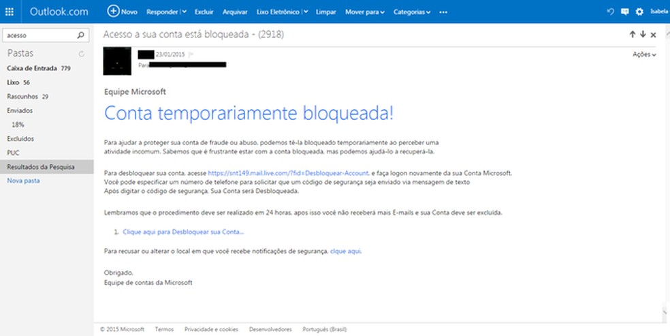Click the 'clique aqui' notifications link

pos(346,251)
